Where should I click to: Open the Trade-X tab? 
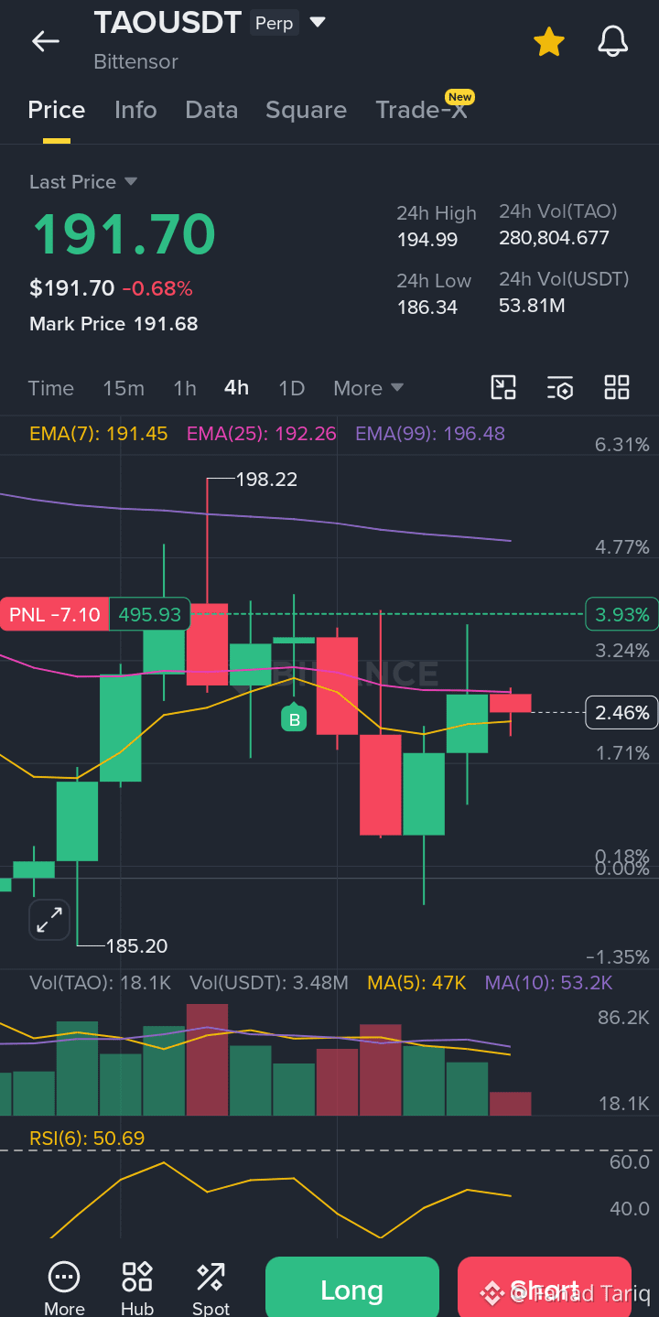coord(421,110)
